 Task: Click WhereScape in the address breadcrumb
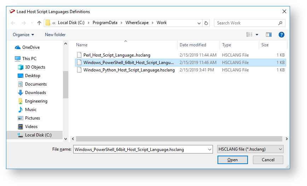pos(137,23)
